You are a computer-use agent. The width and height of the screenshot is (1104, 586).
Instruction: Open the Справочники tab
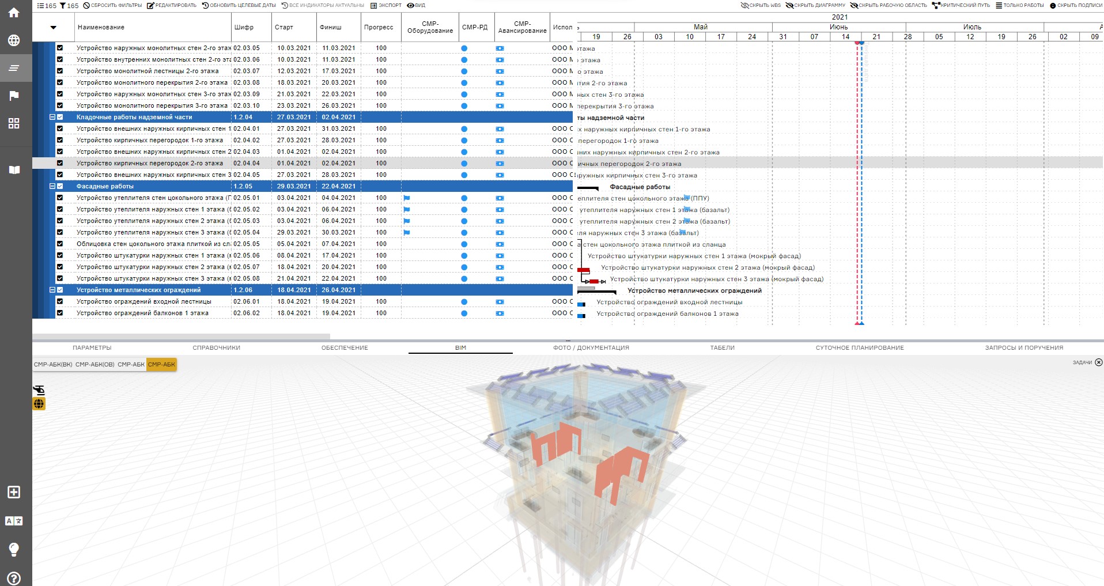(x=217, y=348)
